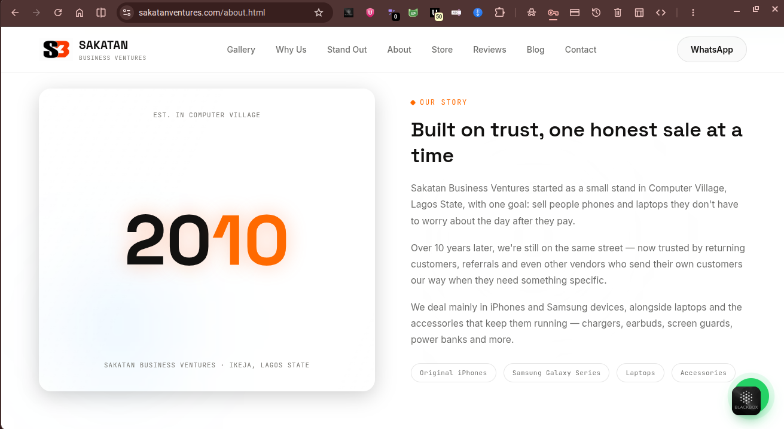Open the Why Us nav link
Screen dimensions: 784x429
tap(291, 50)
